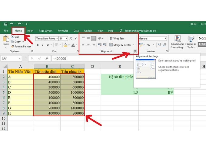Toggle Wrap Text
The width and height of the screenshot is (206, 152).
tap(117, 39)
